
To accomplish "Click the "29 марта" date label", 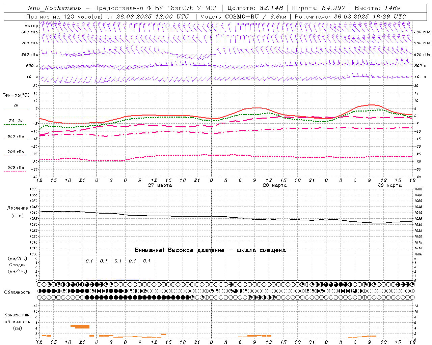I will tap(389, 185).
